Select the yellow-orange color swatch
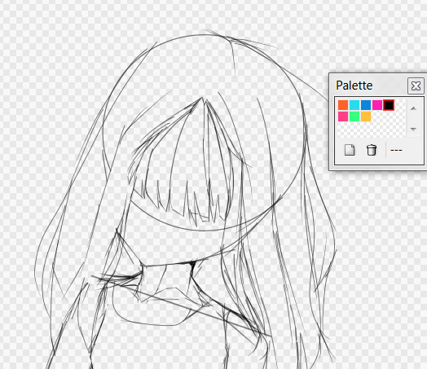This screenshot has height=369, width=427. [366, 116]
